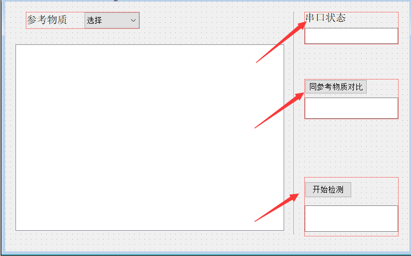Click the red arrow pointing to 串口状态
Screen dimensions: 411x256
[x=282, y=42]
